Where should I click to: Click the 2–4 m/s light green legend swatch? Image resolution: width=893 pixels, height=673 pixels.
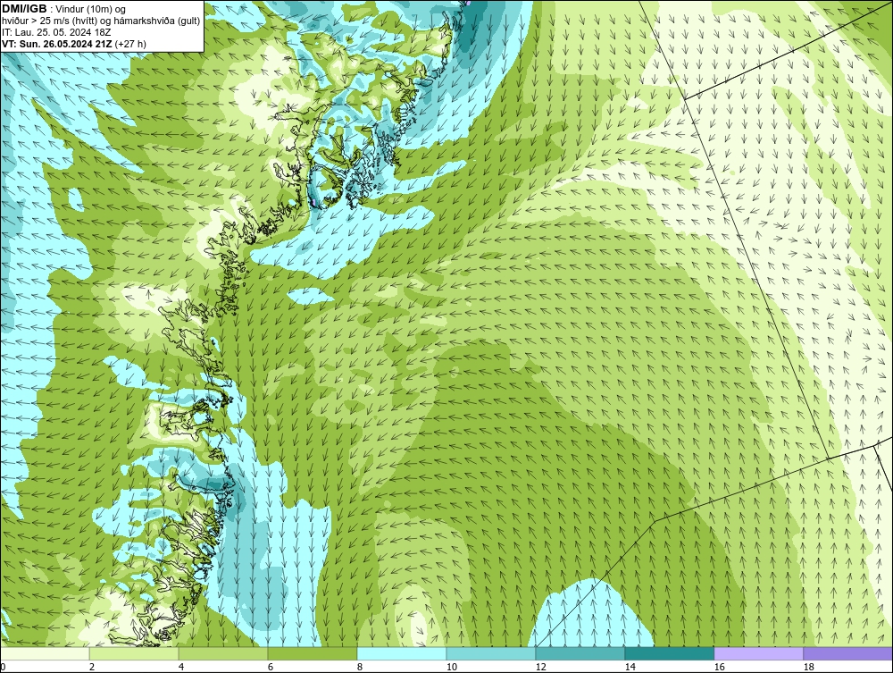point(134,653)
